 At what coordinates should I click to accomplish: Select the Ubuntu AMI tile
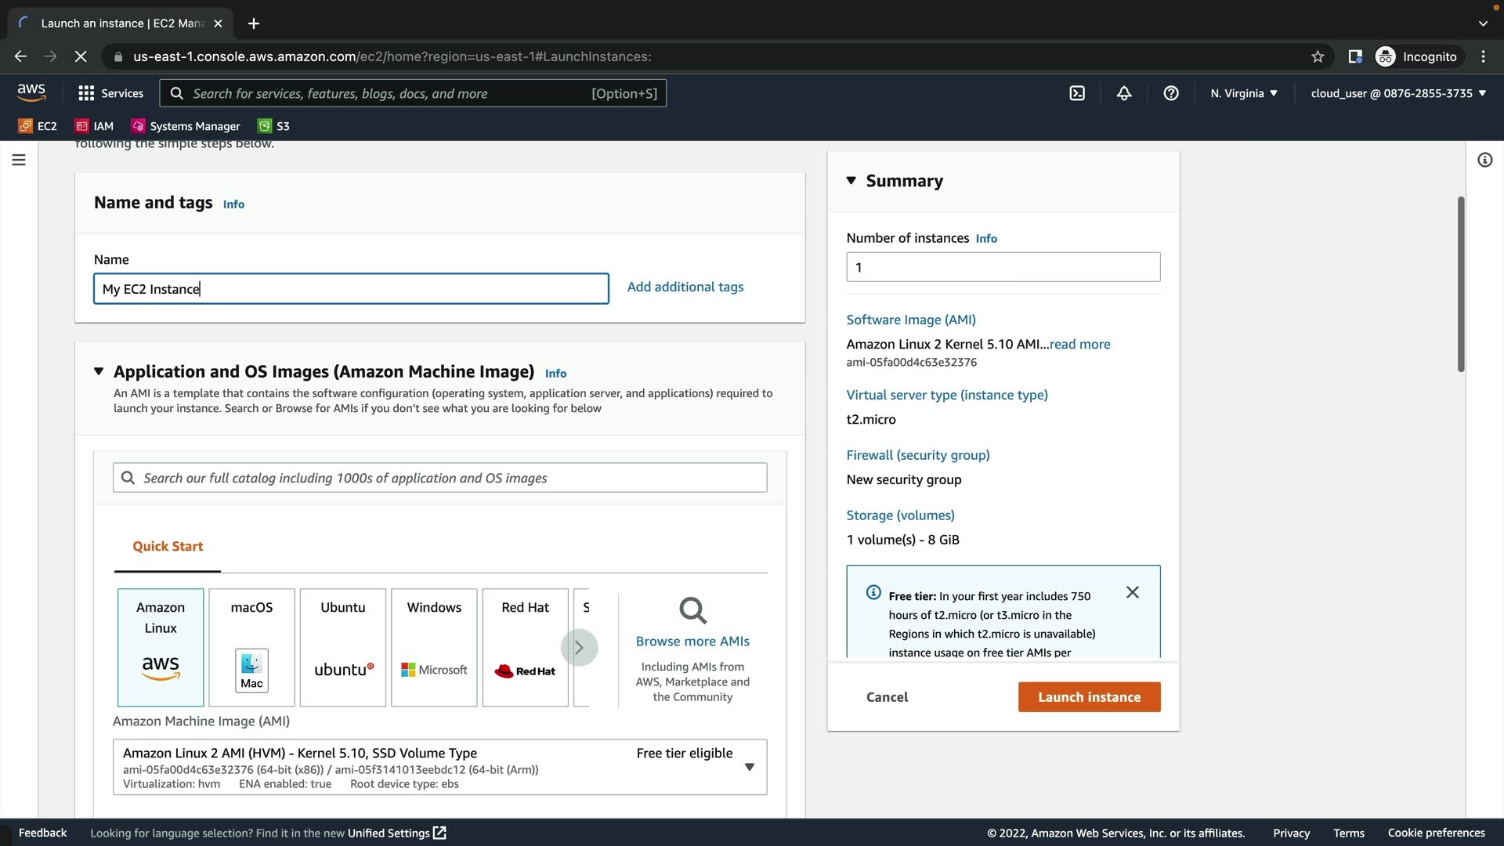point(342,647)
